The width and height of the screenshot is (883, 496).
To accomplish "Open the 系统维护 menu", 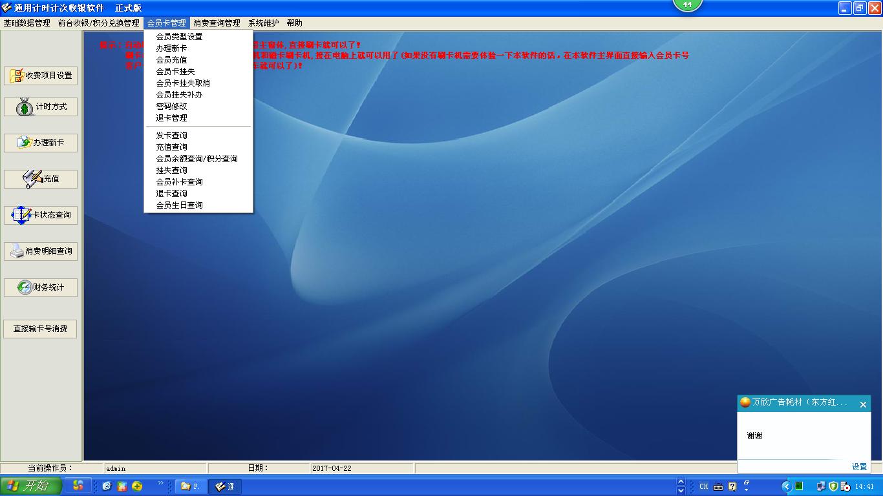I will coord(263,23).
